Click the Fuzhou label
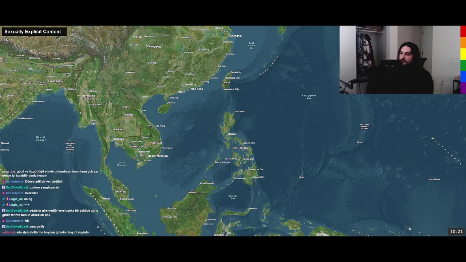Image resolution: width=466 pixels, height=262 pixels. pyautogui.click(x=222, y=66)
